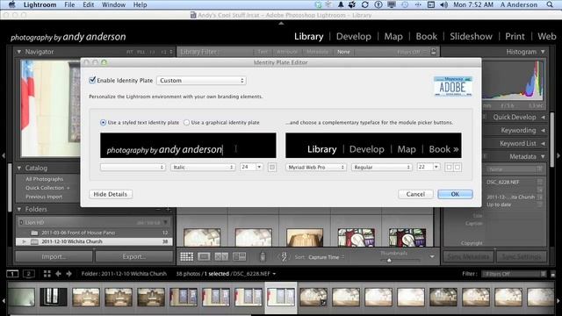Open the main window display button 1
Screen dimensions: 562x316
[x=12, y=274]
